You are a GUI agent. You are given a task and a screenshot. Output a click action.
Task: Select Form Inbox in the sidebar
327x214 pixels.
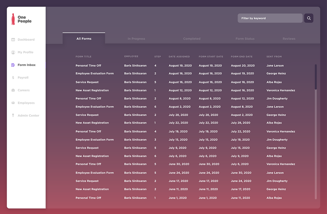(26, 65)
